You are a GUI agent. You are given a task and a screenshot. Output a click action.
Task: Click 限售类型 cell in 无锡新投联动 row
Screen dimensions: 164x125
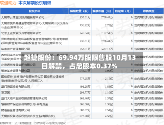pos(149,116)
